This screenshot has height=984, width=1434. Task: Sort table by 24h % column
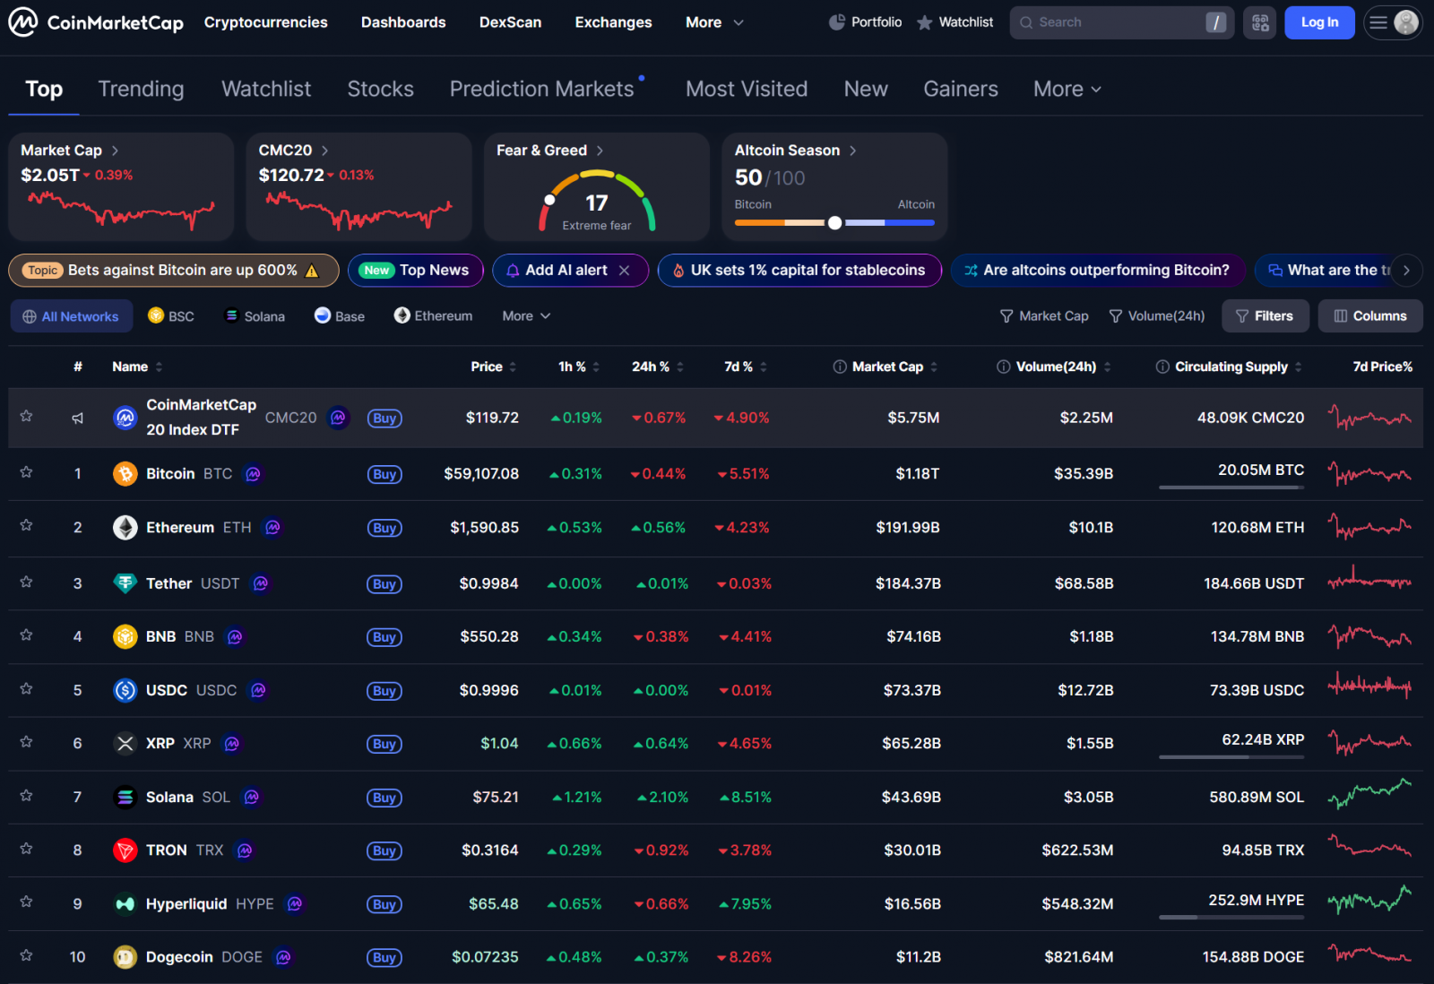coord(658,367)
